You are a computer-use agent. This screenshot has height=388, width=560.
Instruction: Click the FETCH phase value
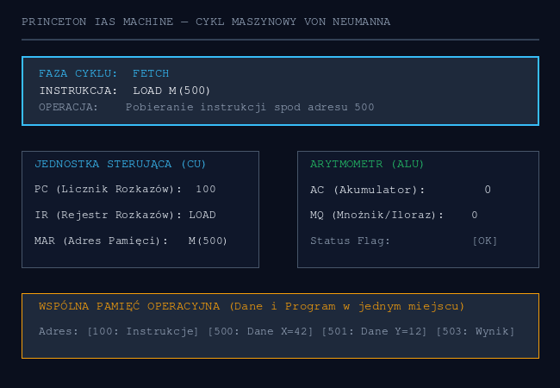click(x=151, y=73)
